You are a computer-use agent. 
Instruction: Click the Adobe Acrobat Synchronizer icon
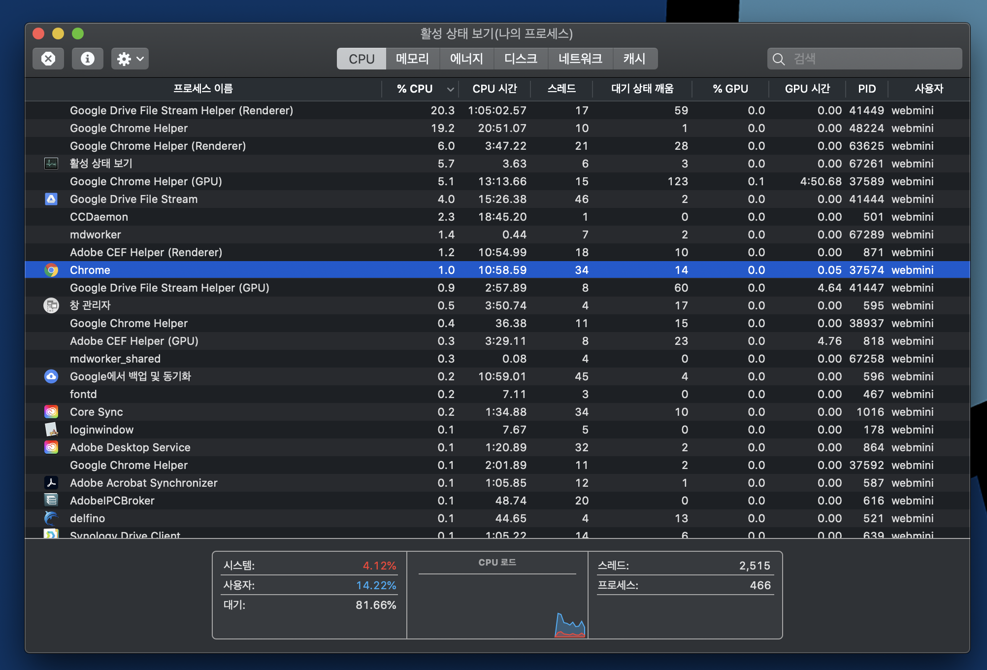[51, 483]
